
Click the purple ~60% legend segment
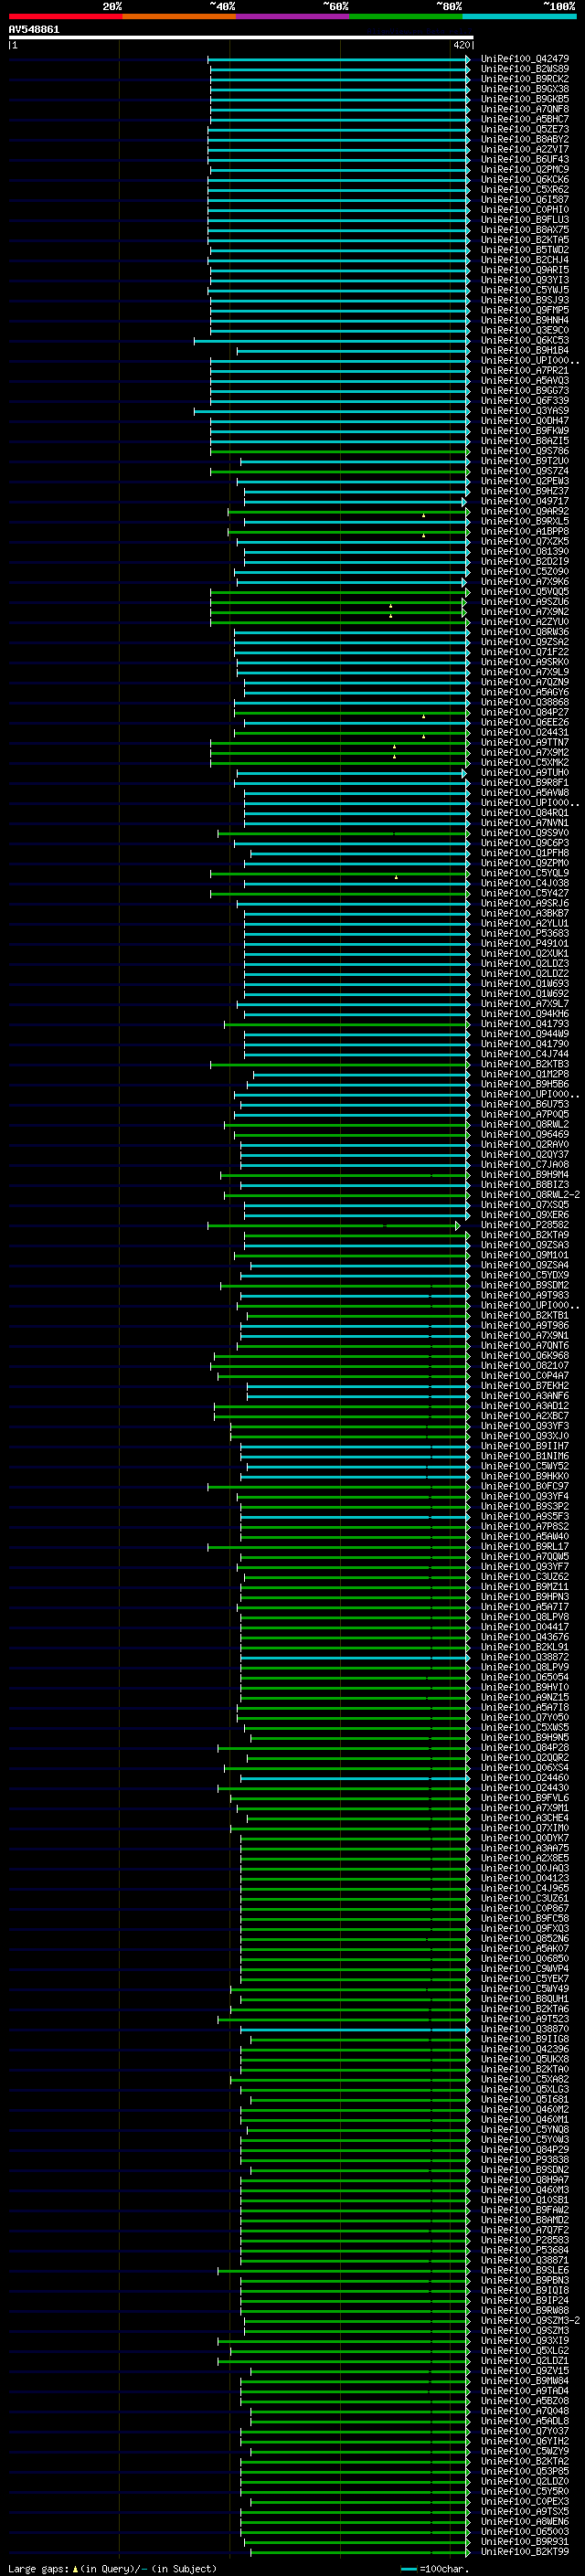293,16
